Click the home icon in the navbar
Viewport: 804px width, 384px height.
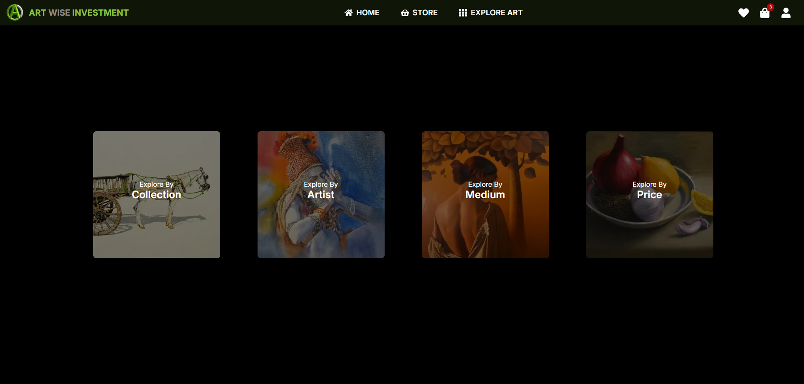[348, 12]
